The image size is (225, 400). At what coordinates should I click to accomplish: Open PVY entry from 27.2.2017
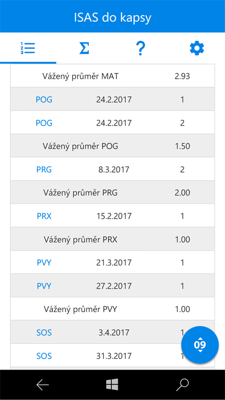(44, 286)
